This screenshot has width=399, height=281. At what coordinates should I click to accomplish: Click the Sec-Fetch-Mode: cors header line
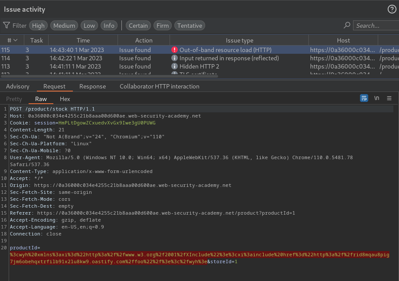click(x=40, y=199)
